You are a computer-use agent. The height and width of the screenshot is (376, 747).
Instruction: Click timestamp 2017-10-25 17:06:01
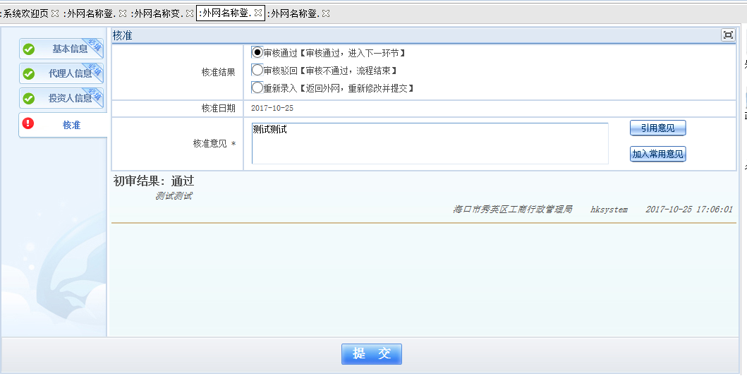pyautogui.click(x=689, y=210)
